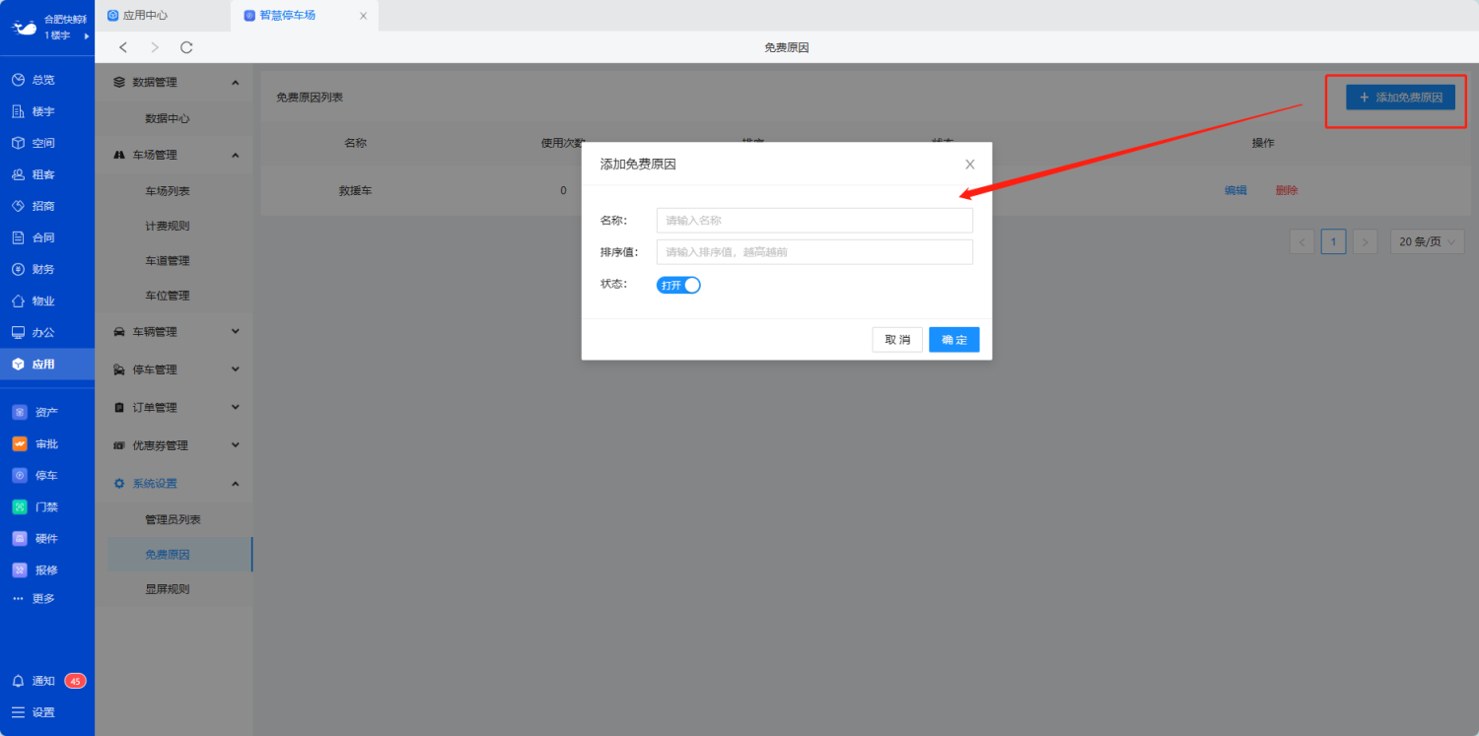Open the 审批 approval app icon
The height and width of the screenshot is (736, 1479).
tap(19, 444)
